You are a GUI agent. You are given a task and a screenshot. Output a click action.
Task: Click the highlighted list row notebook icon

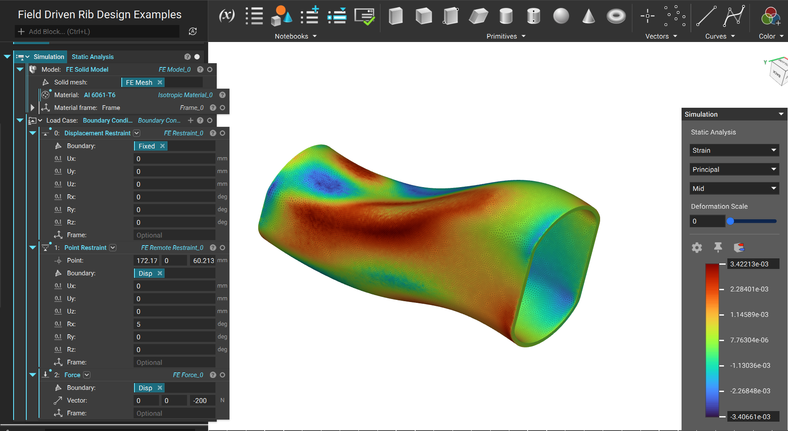(x=337, y=16)
